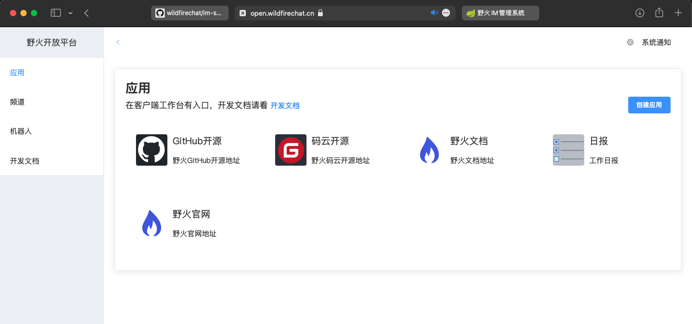This screenshot has height=324, width=692.
Task: Click the 野火GitHub开源地址 description
Action: click(x=206, y=160)
